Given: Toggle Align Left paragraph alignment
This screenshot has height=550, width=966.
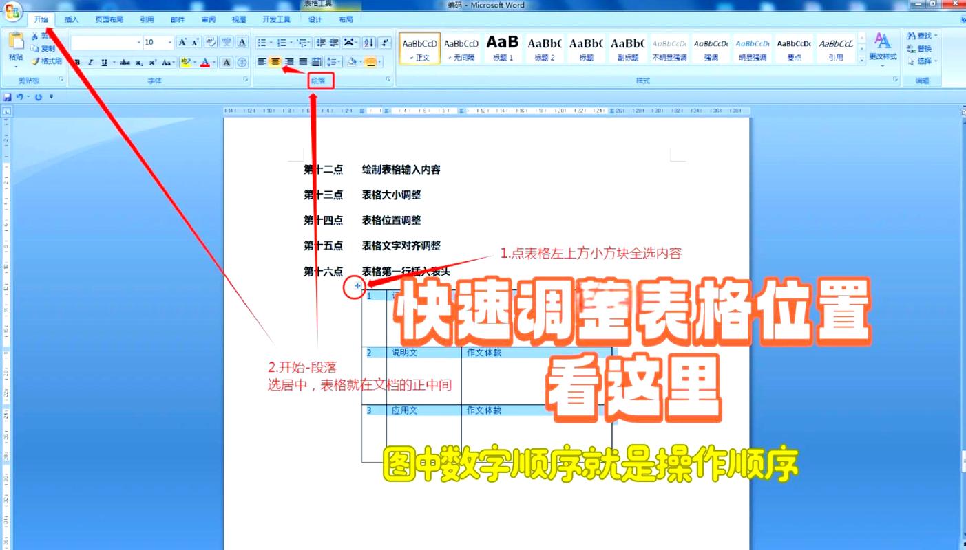Looking at the screenshot, I should pyautogui.click(x=262, y=62).
